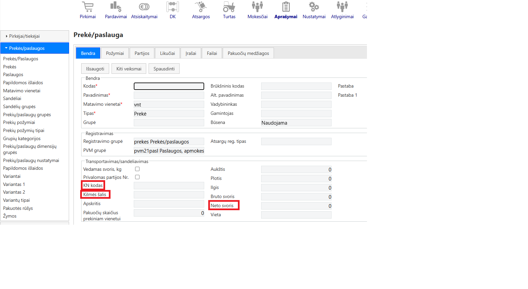This screenshot has height=289, width=528.
Task: Open the Pardavimai sales icon
Action: pyautogui.click(x=116, y=7)
